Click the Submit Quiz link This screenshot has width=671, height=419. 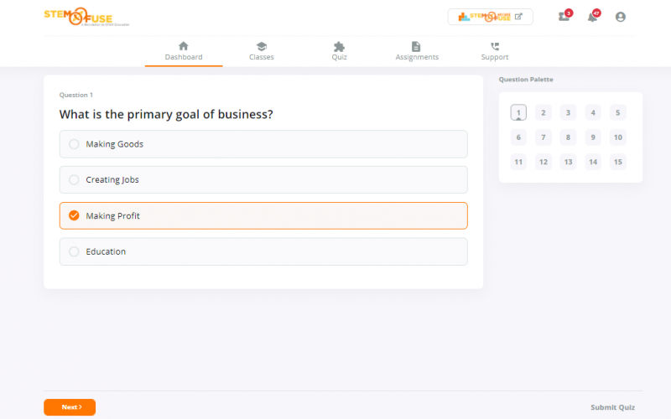(x=612, y=407)
